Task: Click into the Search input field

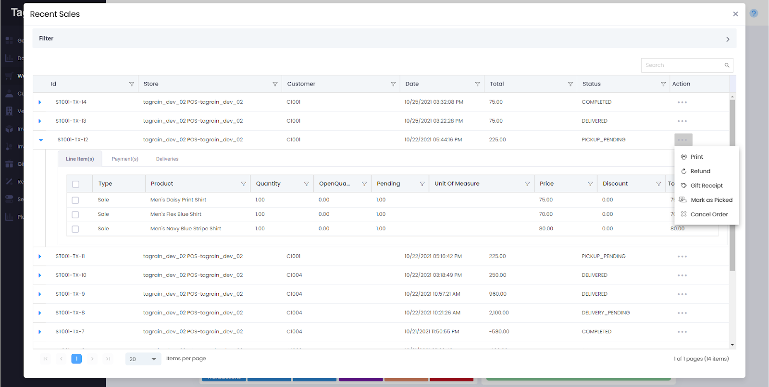Action: coord(682,65)
